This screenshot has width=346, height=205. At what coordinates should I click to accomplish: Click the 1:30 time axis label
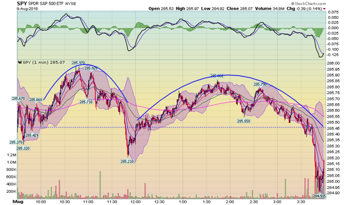pos(207,202)
